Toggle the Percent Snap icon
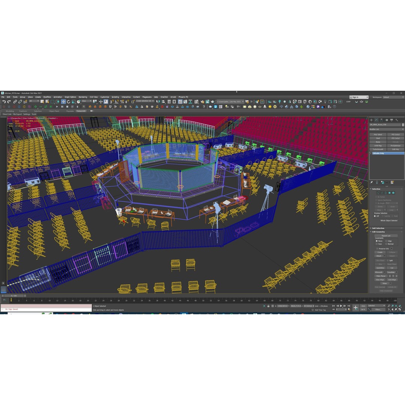 click(x=122, y=102)
